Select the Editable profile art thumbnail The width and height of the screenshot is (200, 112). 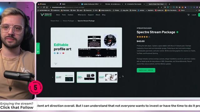(x=86, y=77)
